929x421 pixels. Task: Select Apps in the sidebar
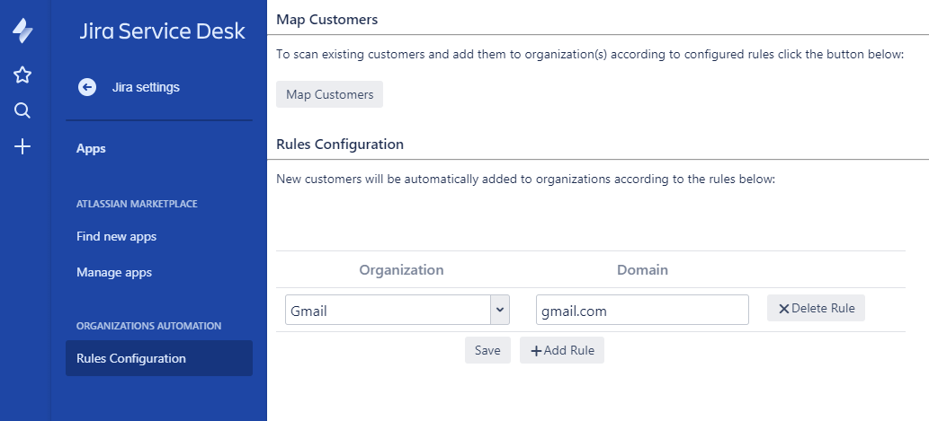91,149
